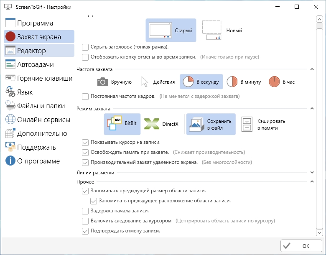
Task: Click the (Снижает производительность) hint text
Action: [x=209, y=152]
